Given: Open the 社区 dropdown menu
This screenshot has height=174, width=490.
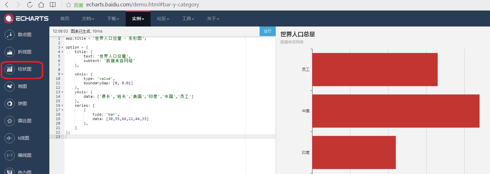Looking at the screenshot, I should coord(163,19).
